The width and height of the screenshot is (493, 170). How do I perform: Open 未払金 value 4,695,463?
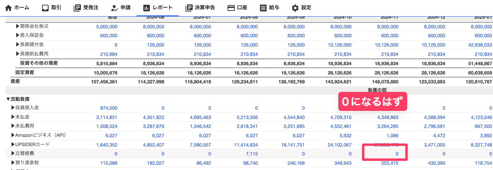[x=200, y=117]
